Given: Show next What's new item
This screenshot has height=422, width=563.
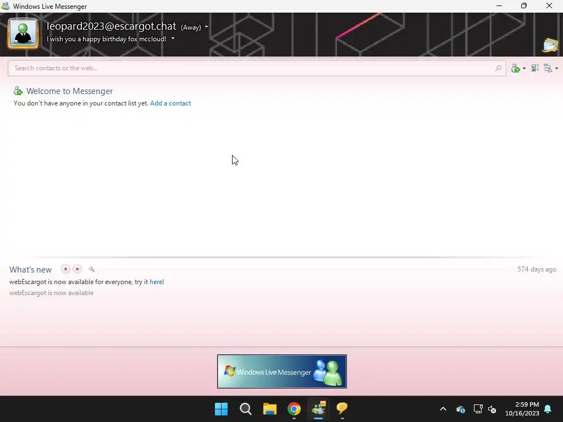Looking at the screenshot, I should point(77,269).
